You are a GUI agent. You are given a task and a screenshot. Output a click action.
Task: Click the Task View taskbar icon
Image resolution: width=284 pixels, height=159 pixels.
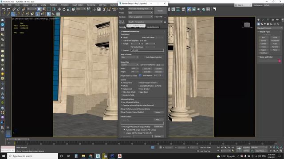pos(69,156)
